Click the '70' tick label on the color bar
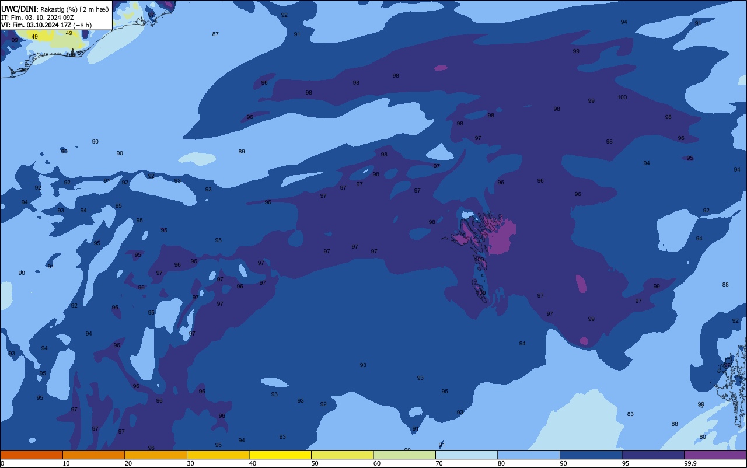 (x=439, y=463)
